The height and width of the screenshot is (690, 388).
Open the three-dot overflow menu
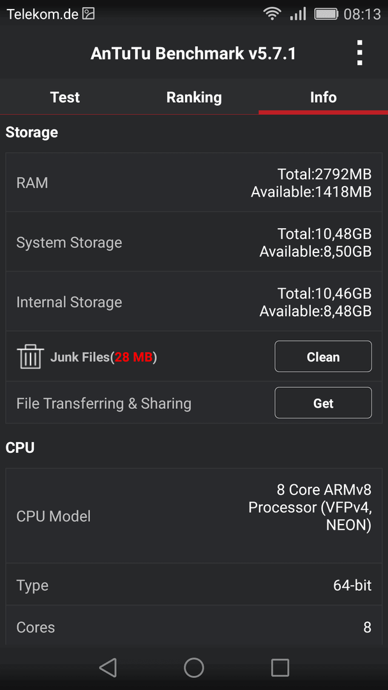pos(359,53)
